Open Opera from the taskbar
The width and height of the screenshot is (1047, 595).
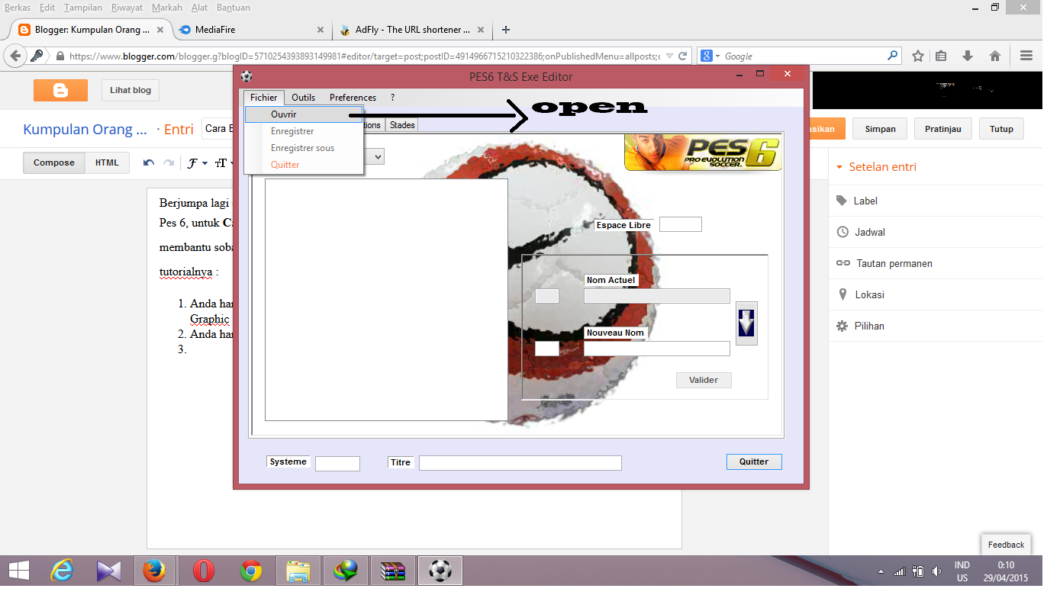tap(203, 571)
